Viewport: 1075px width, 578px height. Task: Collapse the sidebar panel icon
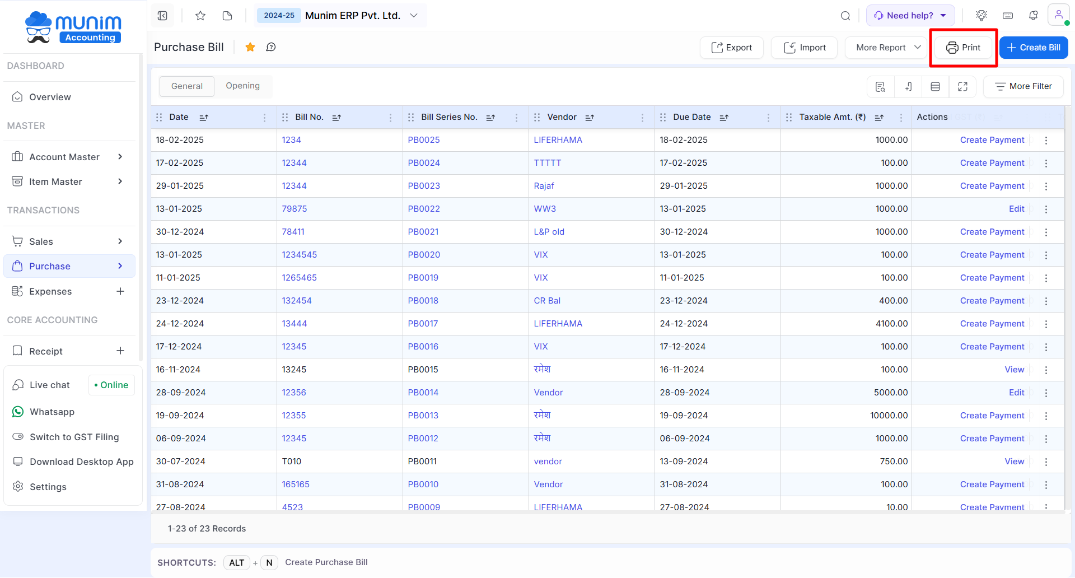click(162, 16)
